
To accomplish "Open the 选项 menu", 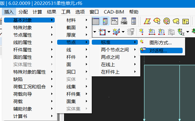I will click(x=80, y=12).
